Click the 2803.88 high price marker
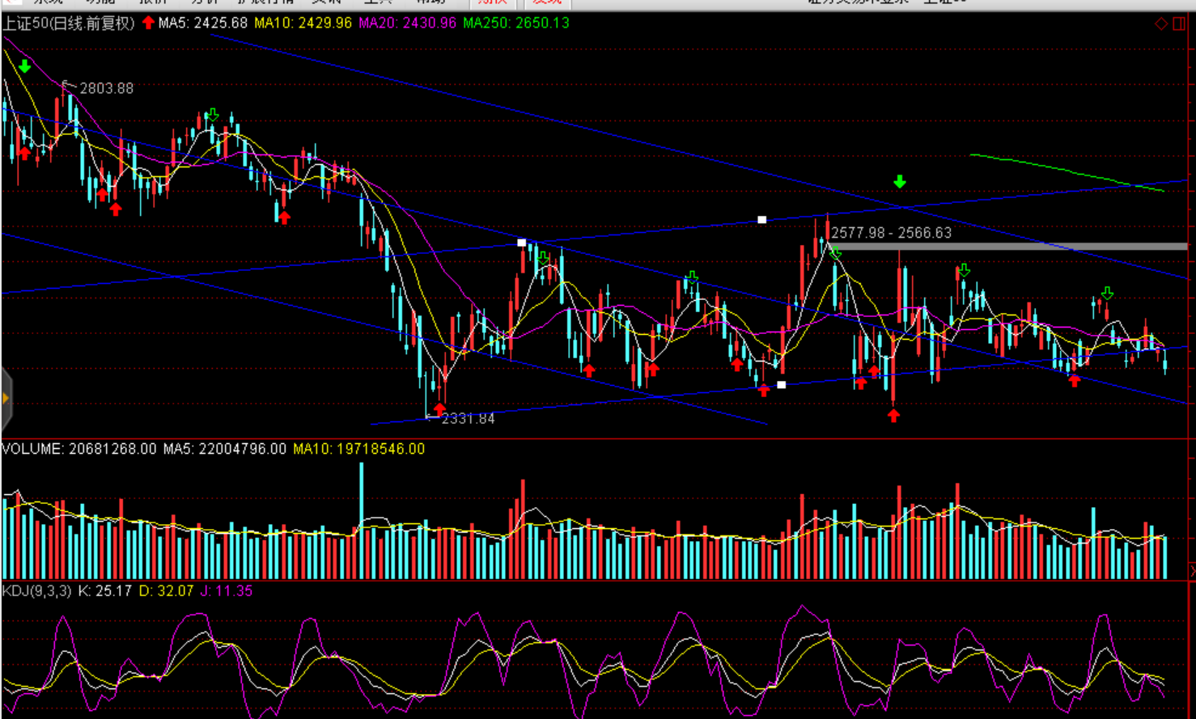 [105, 88]
